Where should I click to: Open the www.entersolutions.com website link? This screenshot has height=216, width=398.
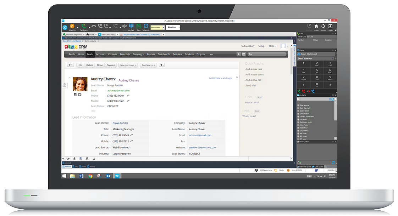[x=203, y=147]
